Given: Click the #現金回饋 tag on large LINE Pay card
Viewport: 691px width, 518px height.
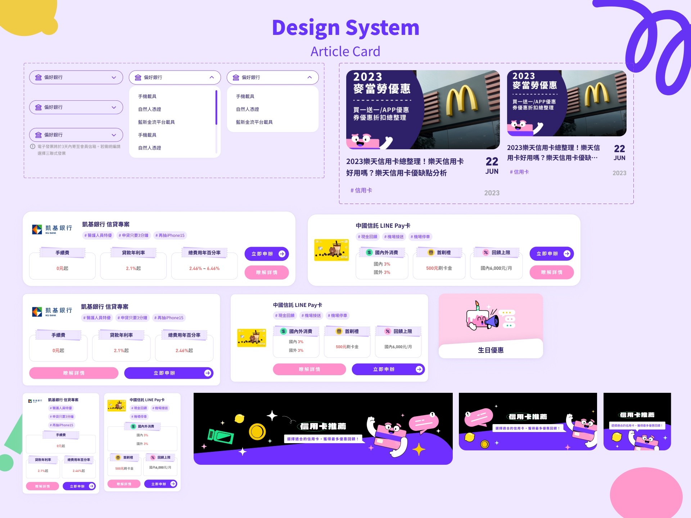Looking at the screenshot, I should click(x=367, y=237).
